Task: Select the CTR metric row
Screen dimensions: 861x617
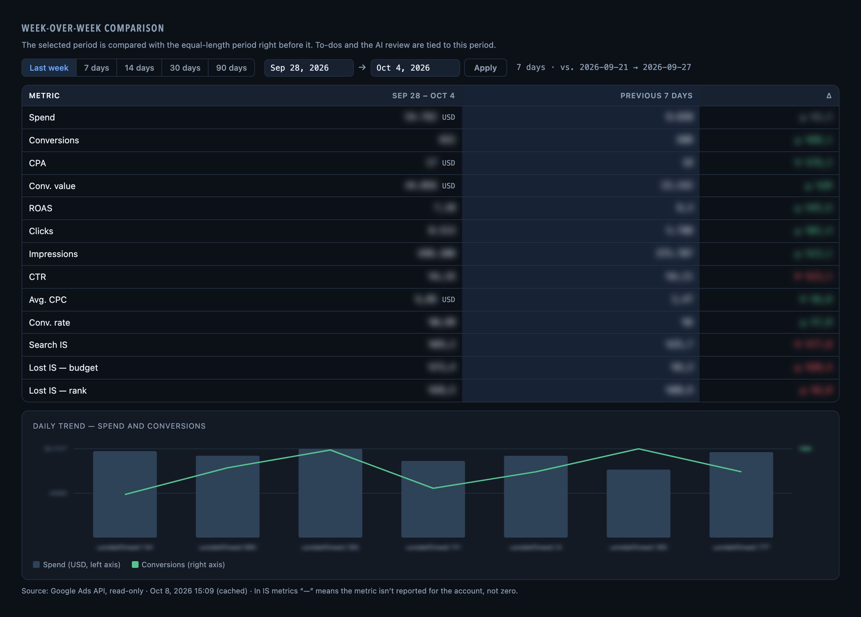Action: pyautogui.click(x=430, y=277)
